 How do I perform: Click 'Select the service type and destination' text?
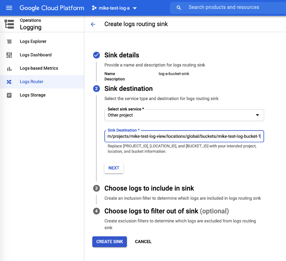pos(162,99)
